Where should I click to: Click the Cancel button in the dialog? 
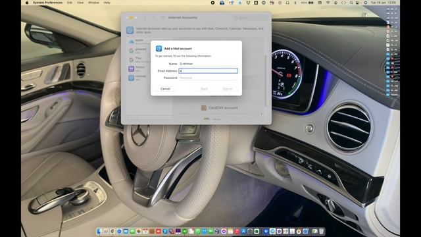pos(165,89)
